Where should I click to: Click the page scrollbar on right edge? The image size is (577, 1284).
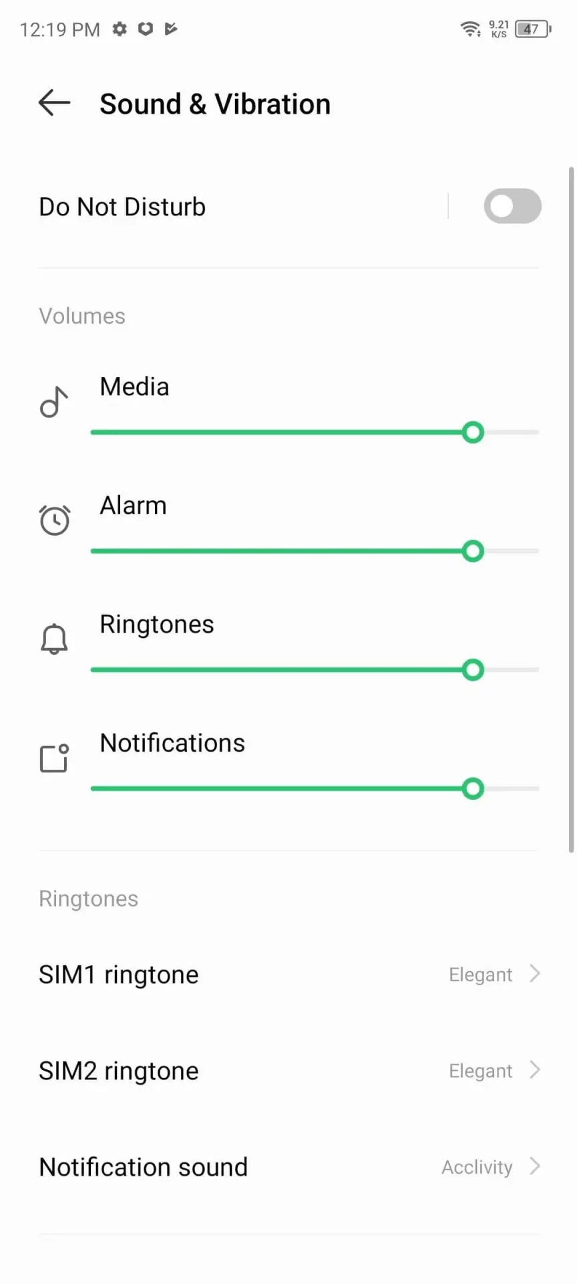(571, 508)
